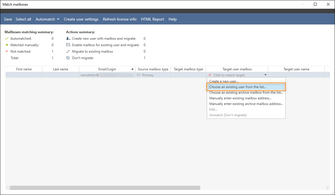The image size is (335, 195).
Task: Open 'Click to match target' dropdown arrow
Action: 265,75
